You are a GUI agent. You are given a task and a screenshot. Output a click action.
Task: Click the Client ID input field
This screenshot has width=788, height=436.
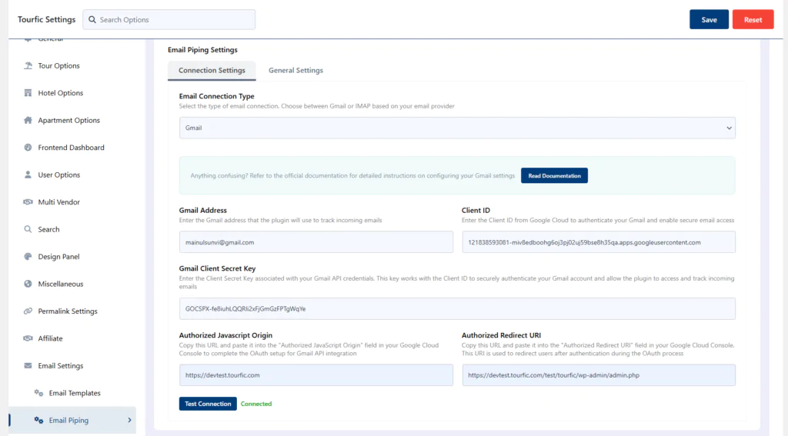click(599, 242)
